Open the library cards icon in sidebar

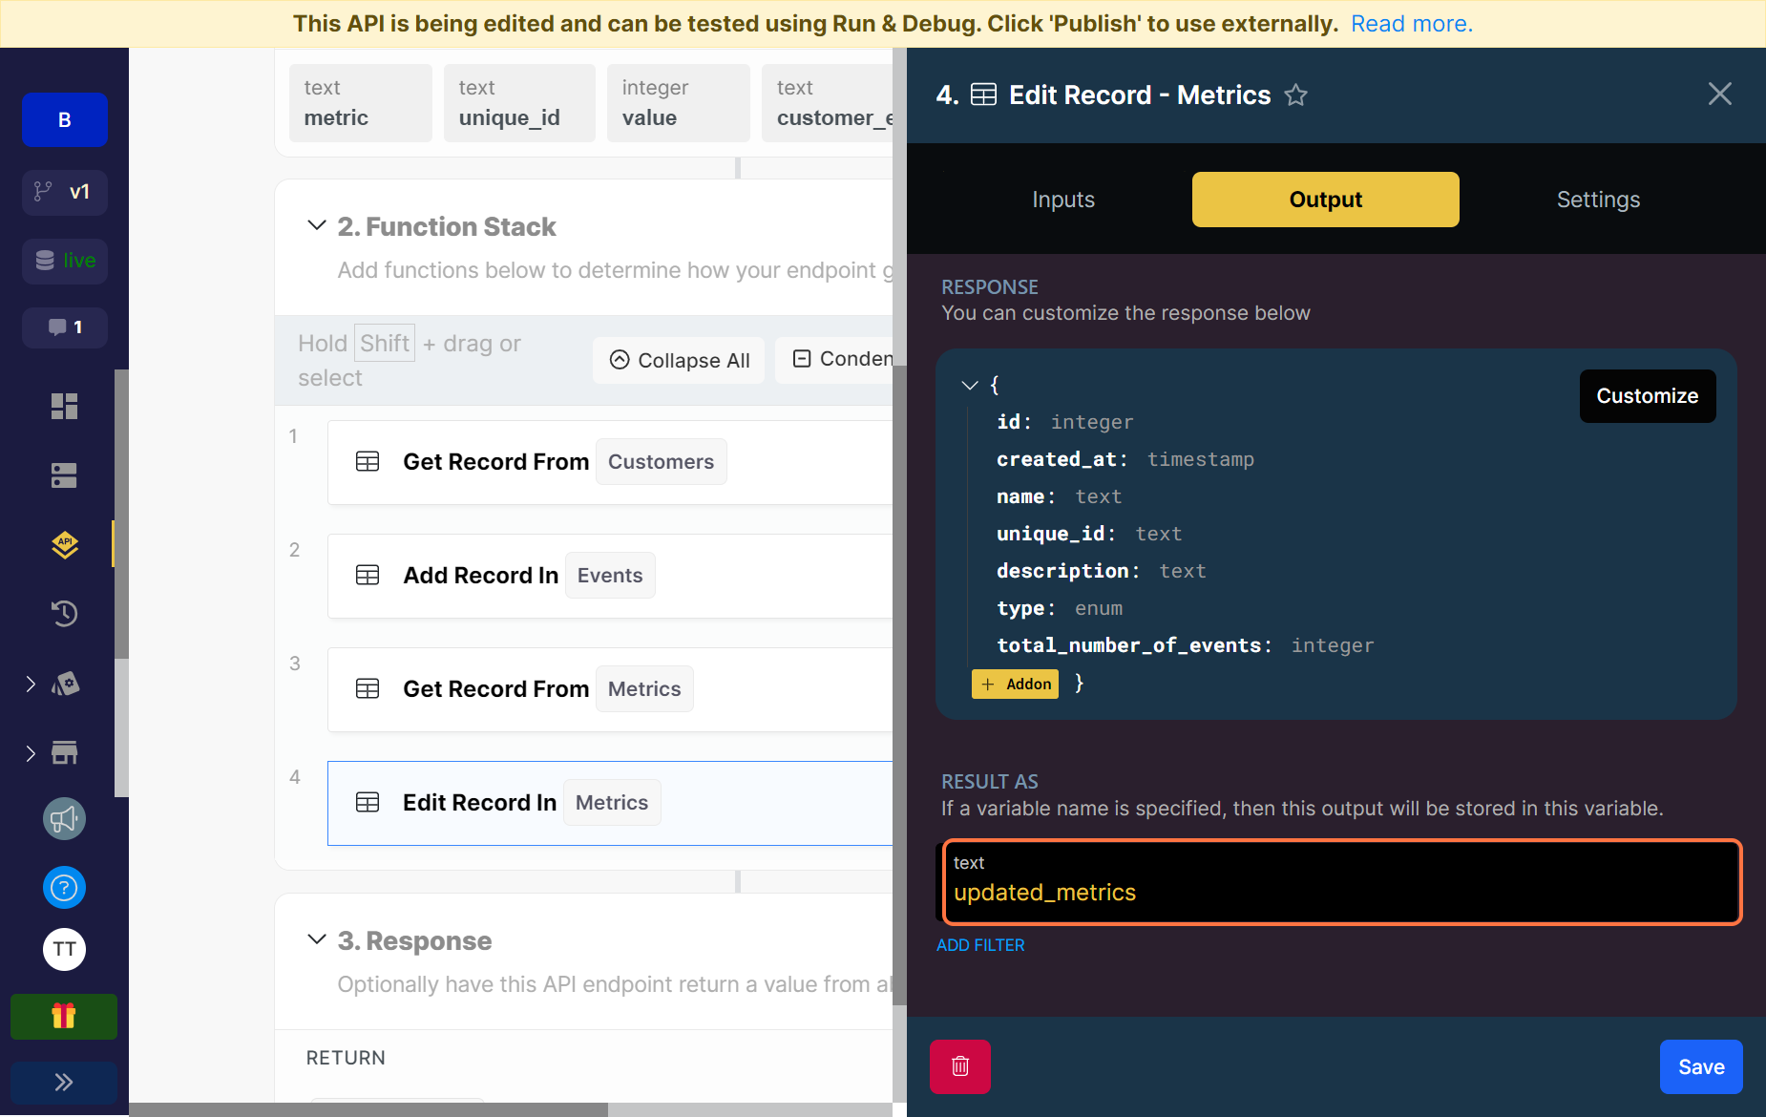(x=65, y=684)
